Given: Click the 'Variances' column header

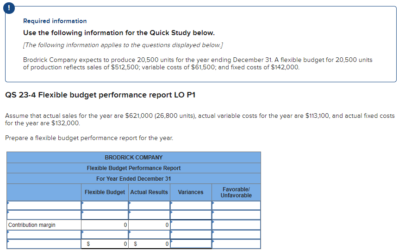Looking at the screenshot, I should [191, 192].
